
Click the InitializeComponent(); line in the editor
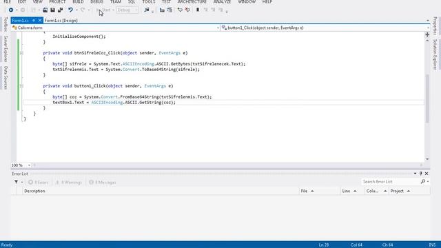click(79, 37)
